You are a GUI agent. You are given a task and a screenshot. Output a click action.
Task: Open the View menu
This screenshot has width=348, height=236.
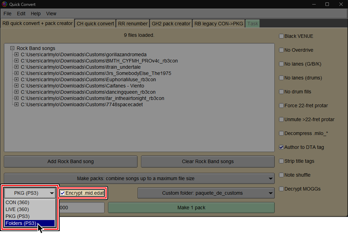51,14
